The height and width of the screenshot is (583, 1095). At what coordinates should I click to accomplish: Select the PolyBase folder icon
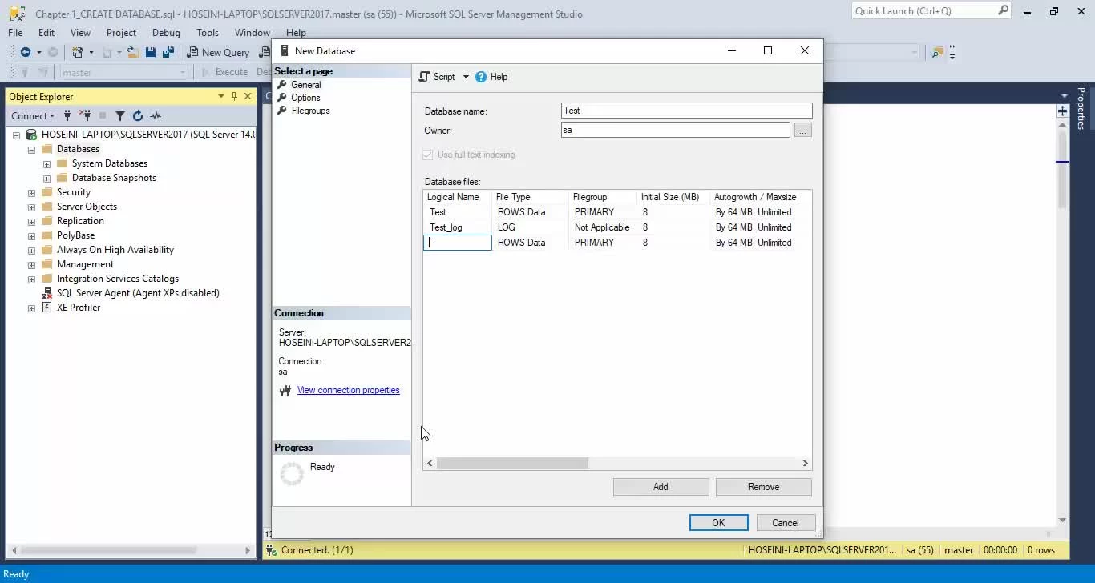click(46, 235)
